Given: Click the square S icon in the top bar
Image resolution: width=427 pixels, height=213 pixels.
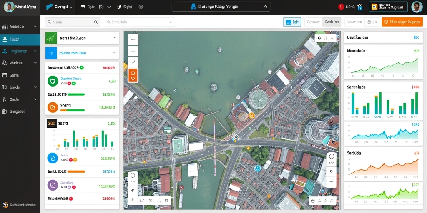Looking at the screenshot, I should 101,7.
